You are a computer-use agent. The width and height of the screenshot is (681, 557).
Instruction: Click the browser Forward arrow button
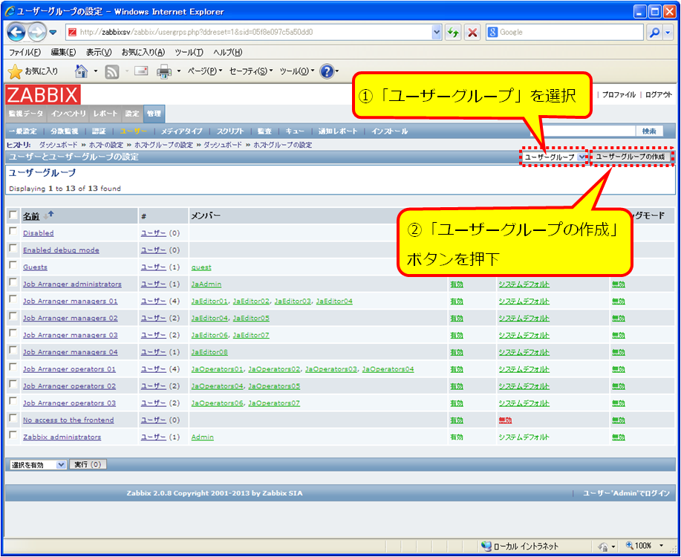pyautogui.click(x=37, y=32)
